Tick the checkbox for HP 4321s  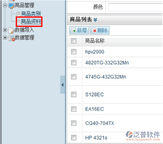tap(74, 138)
